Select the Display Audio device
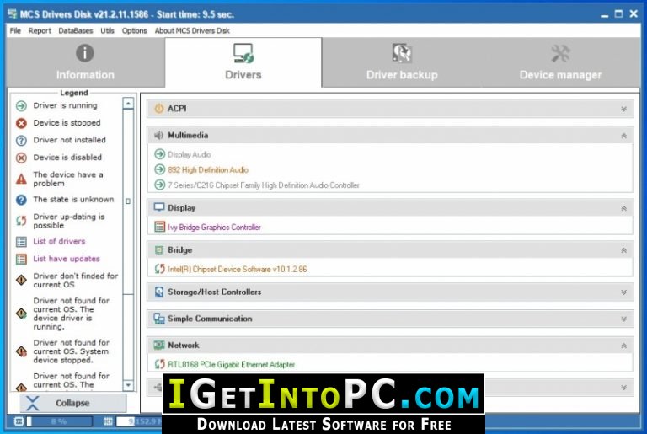Image resolution: width=647 pixels, height=434 pixels. click(190, 155)
